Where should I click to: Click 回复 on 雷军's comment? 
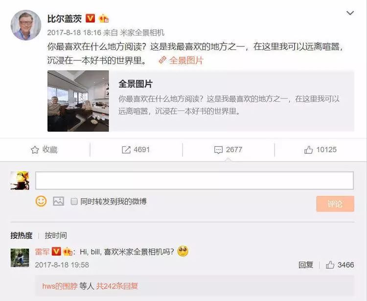tap(306, 265)
